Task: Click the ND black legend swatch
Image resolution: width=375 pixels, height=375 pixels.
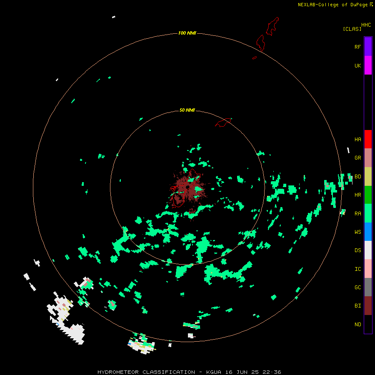Action: [368, 324]
